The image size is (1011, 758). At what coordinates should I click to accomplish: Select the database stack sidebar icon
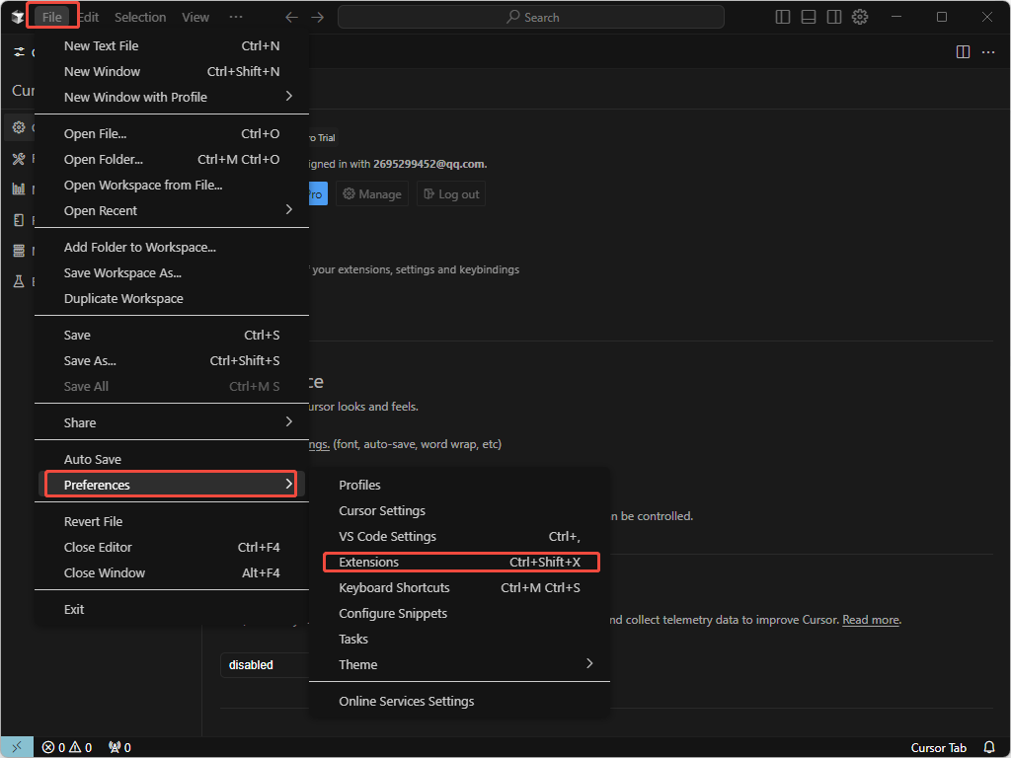coord(19,250)
